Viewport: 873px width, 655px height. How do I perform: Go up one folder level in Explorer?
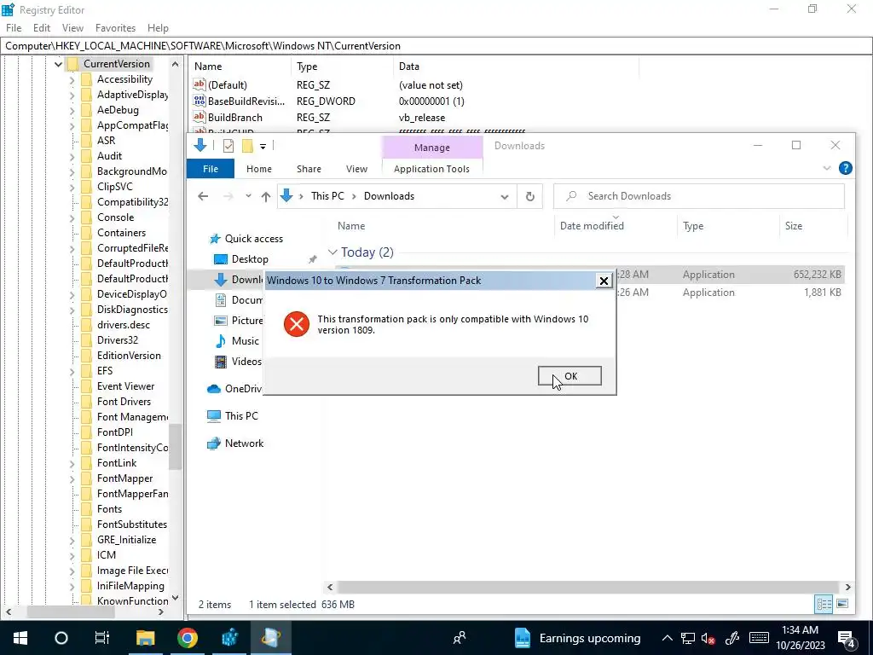tap(266, 196)
